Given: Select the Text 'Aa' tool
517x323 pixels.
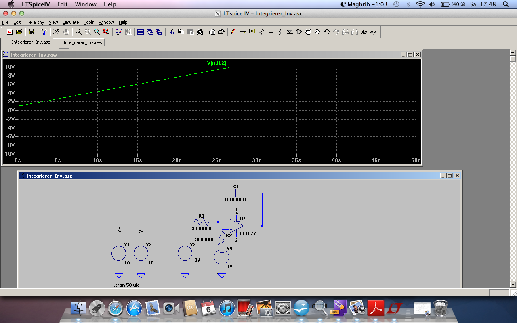Looking at the screenshot, I should click(x=364, y=32).
